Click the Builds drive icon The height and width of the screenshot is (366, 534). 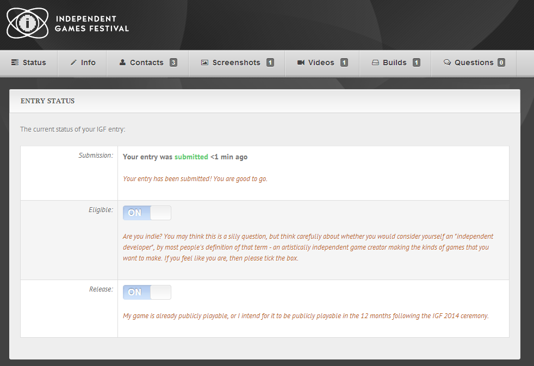[x=375, y=63]
